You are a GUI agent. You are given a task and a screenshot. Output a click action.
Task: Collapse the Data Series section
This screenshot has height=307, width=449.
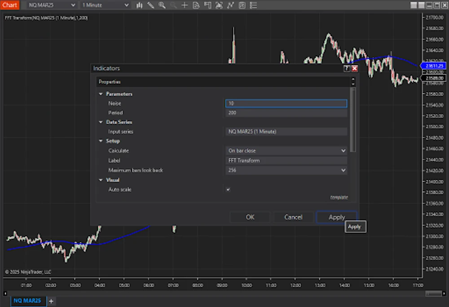101,122
